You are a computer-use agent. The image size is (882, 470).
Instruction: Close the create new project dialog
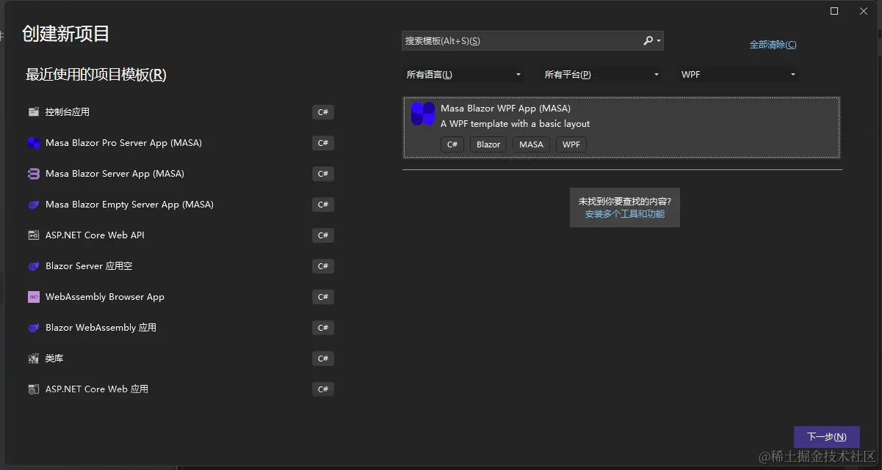pyautogui.click(x=864, y=11)
